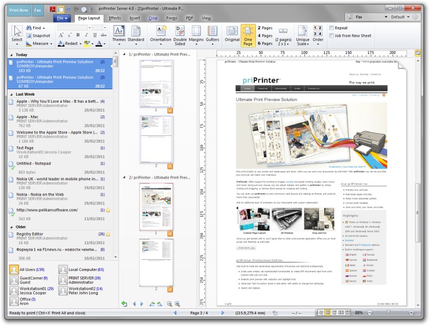Take a Snapshot of the page
The image size is (430, 326).
coord(38,36)
